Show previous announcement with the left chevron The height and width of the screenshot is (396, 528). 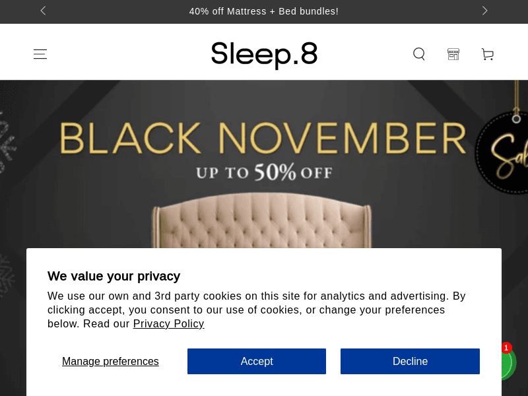pos(43,11)
